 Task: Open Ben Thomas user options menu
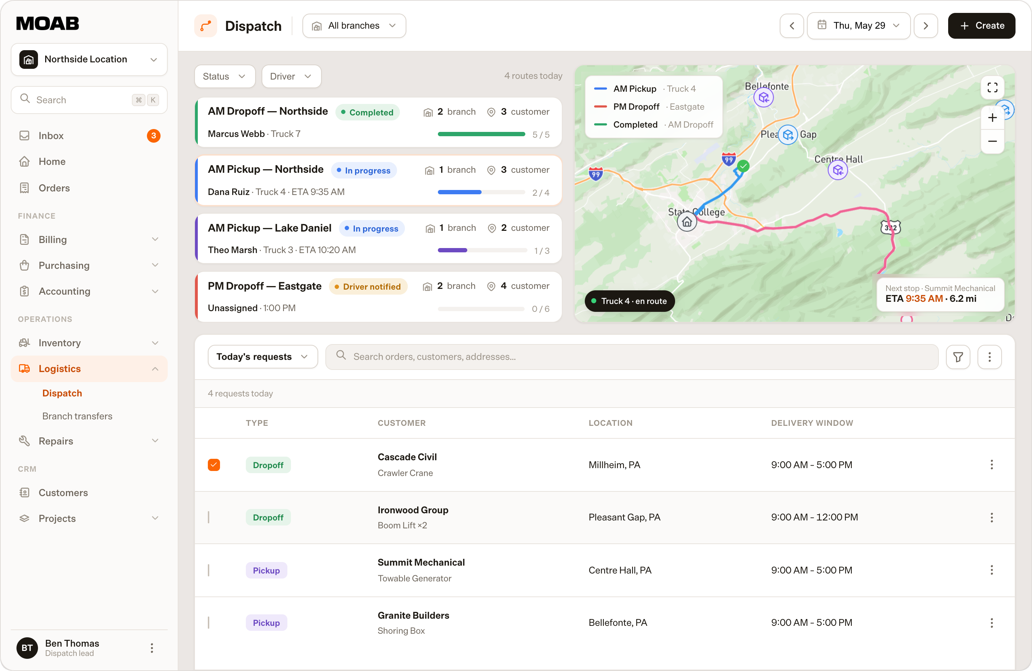(x=152, y=648)
